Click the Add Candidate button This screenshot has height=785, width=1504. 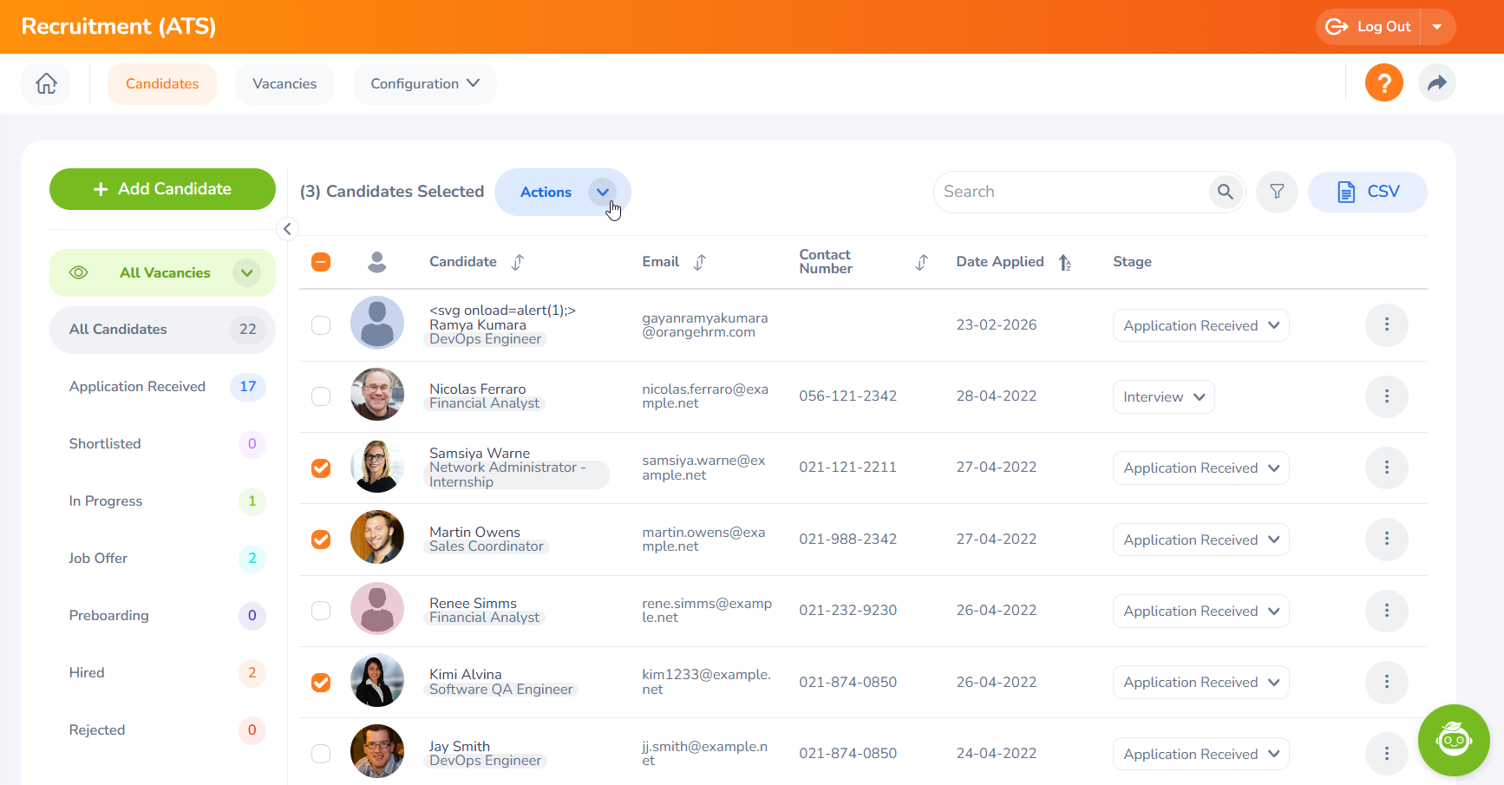tap(162, 189)
